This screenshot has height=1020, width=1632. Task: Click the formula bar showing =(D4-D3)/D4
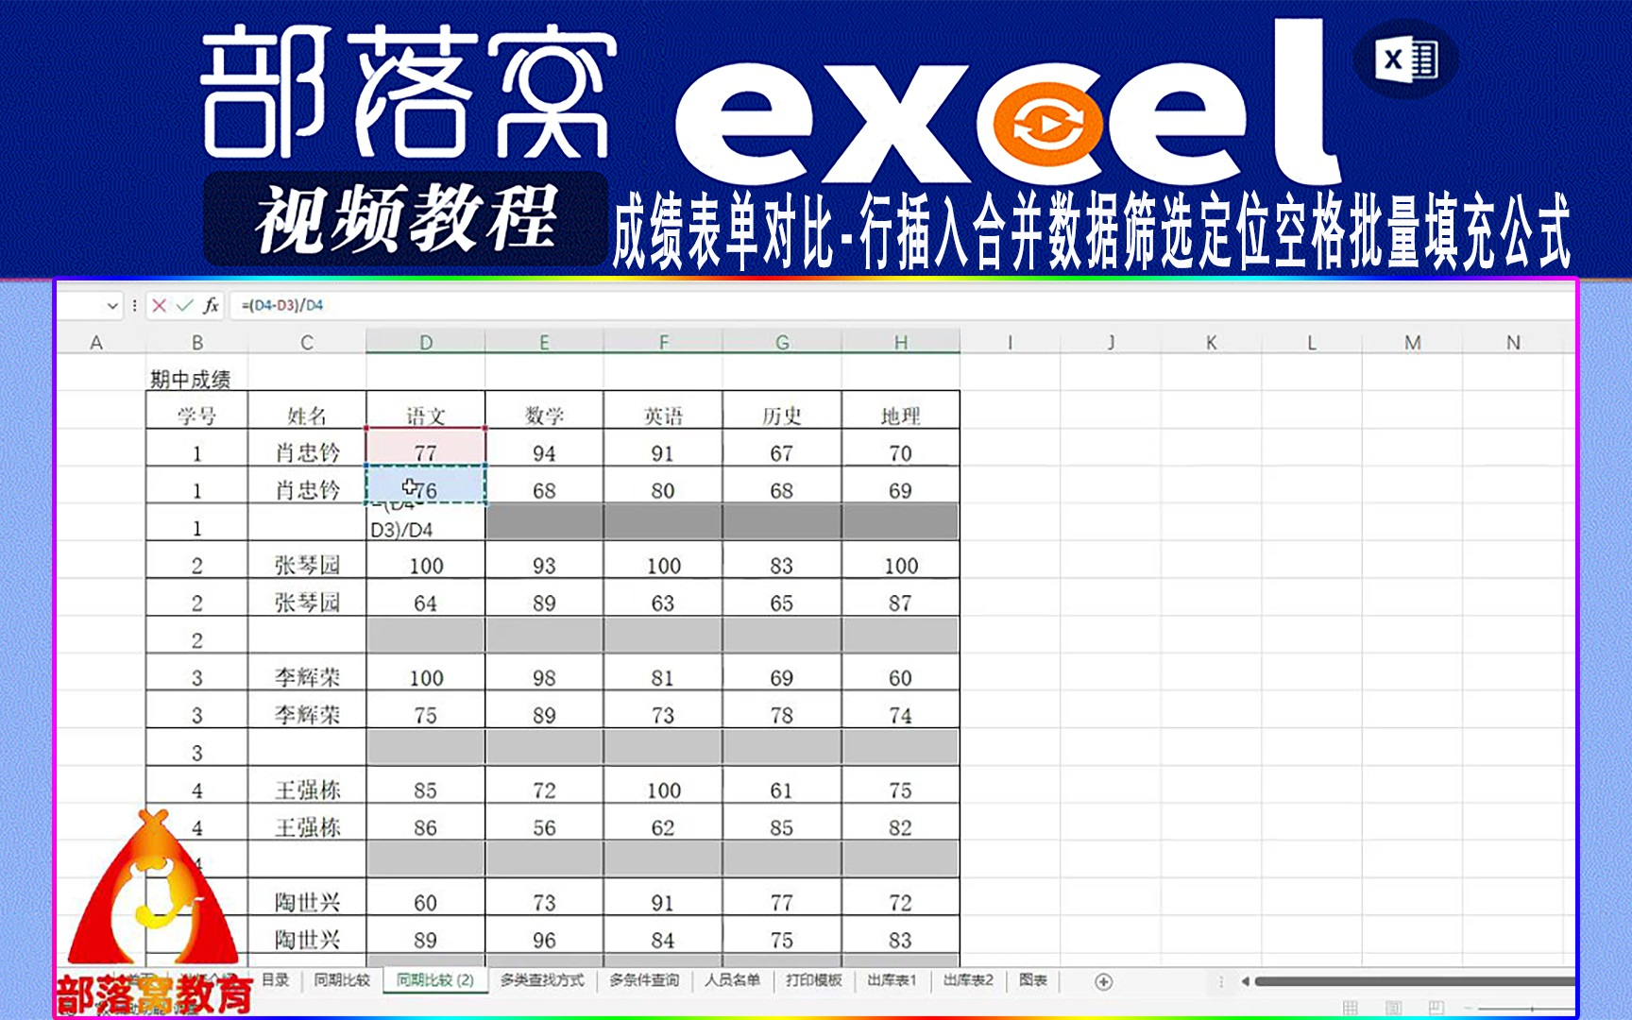[x=902, y=305]
